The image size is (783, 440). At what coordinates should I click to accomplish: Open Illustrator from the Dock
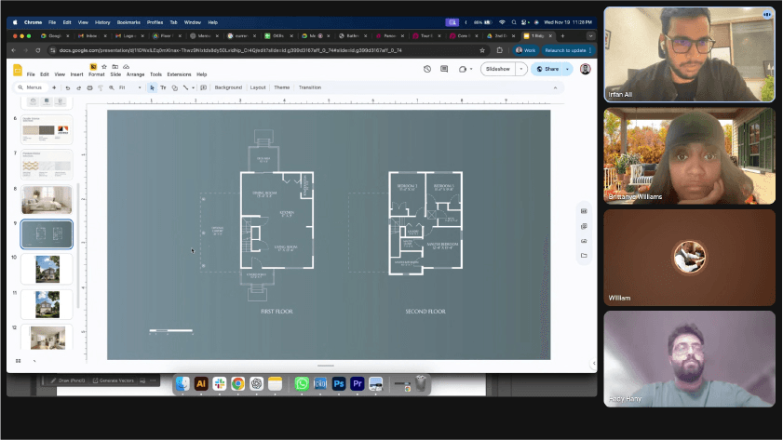[201, 383]
